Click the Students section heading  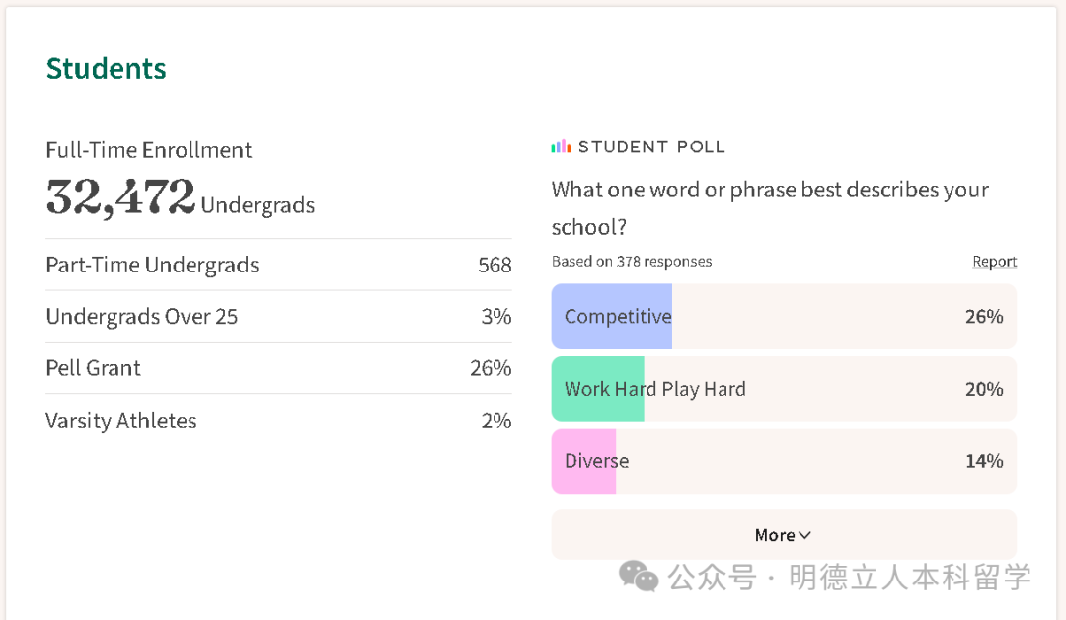(106, 69)
